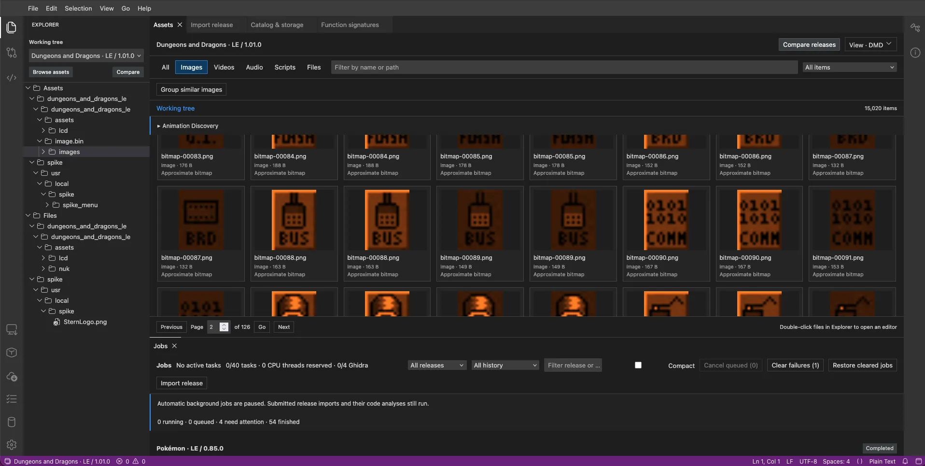This screenshot has width=925, height=466.
Task: Open the settings gear icon in activity bar
Action: point(12,445)
